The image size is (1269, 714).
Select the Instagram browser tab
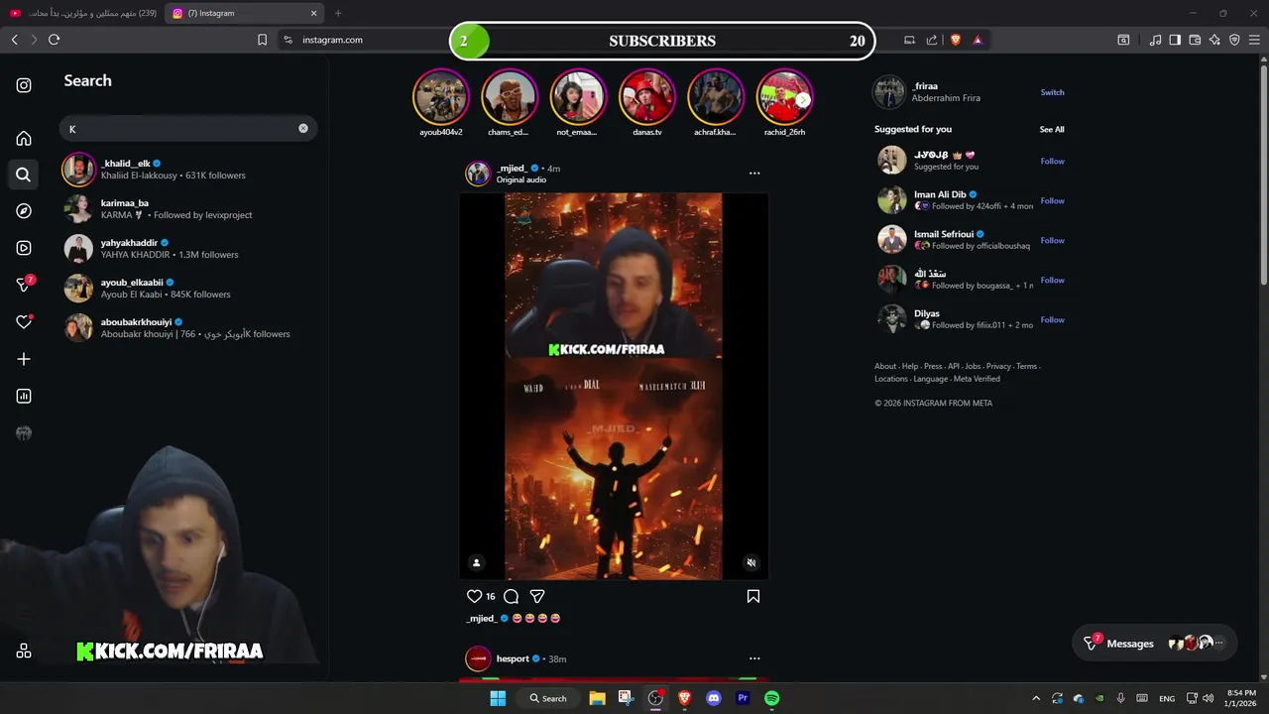click(244, 13)
